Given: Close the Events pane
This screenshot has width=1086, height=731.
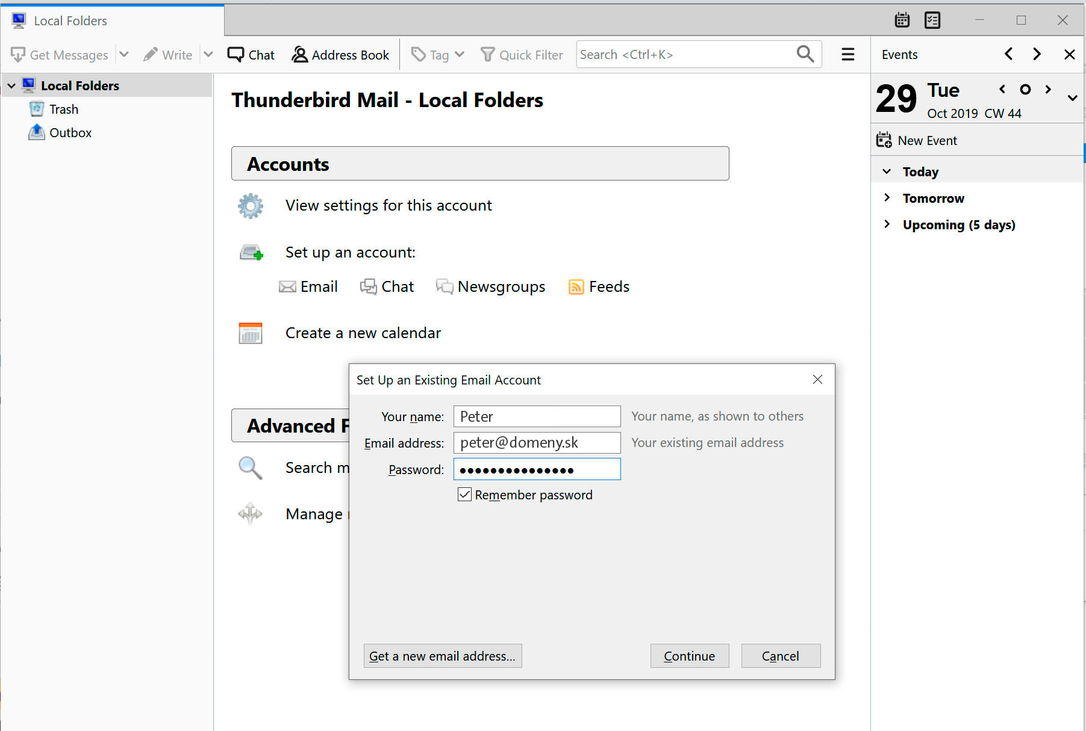Looking at the screenshot, I should (x=1069, y=55).
